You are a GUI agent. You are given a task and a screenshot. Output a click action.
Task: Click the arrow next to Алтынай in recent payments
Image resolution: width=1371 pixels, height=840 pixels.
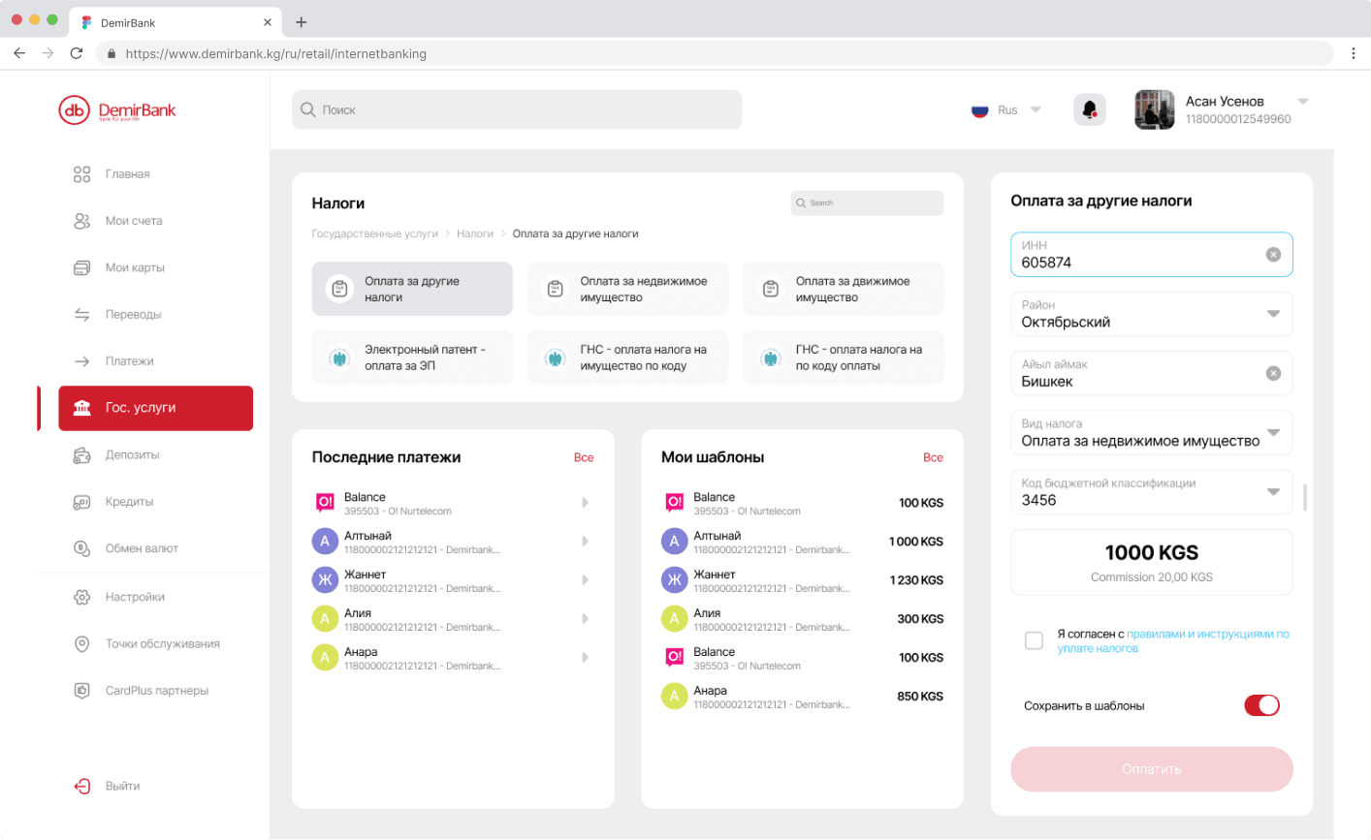[x=585, y=541]
